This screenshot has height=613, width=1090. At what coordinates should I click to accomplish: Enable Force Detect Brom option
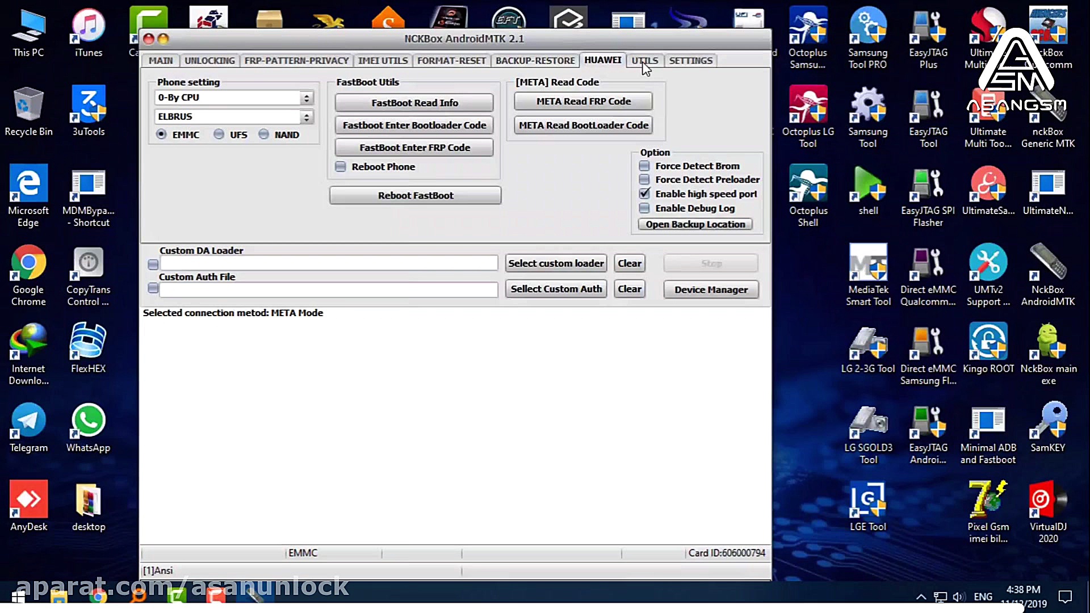(x=644, y=166)
